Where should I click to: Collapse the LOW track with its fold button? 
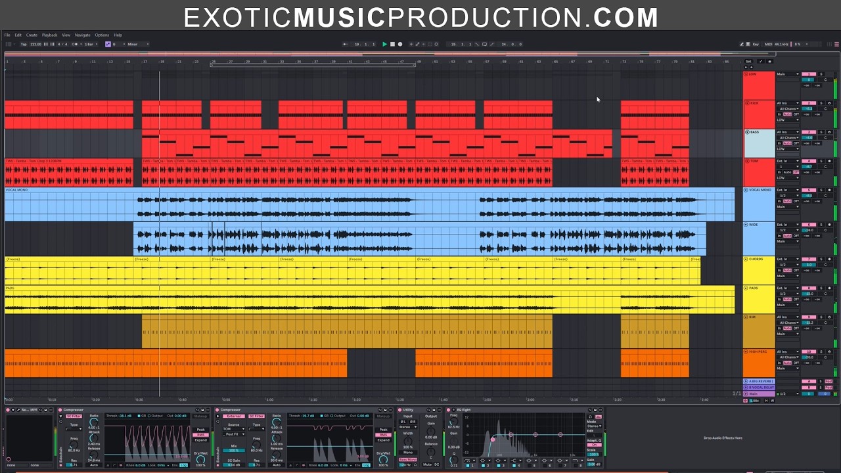pos(746,74)
